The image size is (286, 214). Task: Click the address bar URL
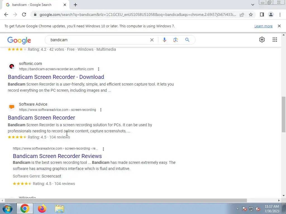click(x=138, y=14)
